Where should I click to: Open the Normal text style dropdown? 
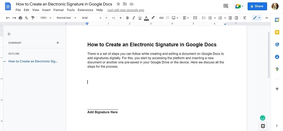click(67, 18)
